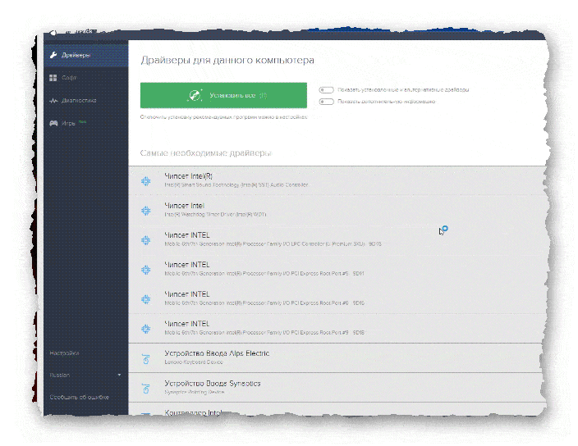
Task: Select Чипсет Intel(R) Smart Sound Technology row title
Action: pyautogui.click(x=188, y=176)
